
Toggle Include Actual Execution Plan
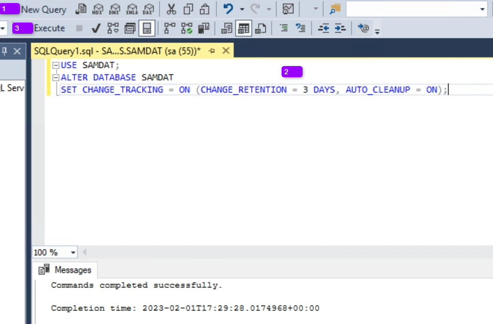coord(170,28)
